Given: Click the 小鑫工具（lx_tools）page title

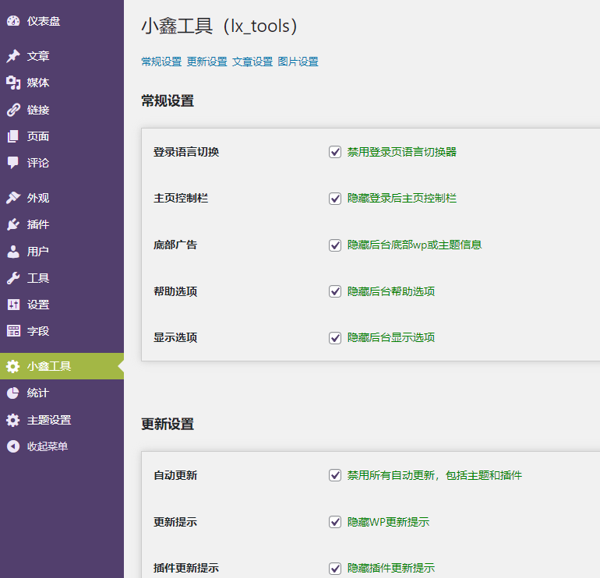Looking at the screenshot, I should [x=219, y=26].
